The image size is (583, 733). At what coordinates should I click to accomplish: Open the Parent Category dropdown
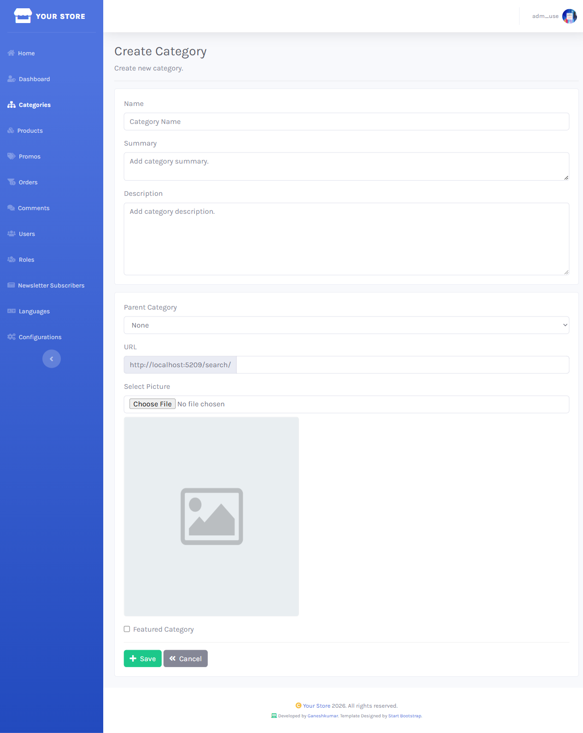tap(347, 325)
